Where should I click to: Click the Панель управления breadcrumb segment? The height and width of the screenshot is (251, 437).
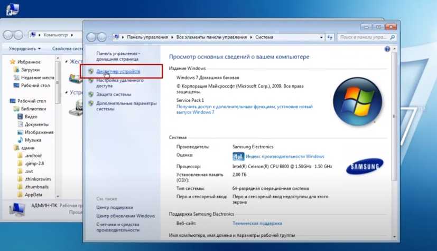click(x=147, y=37)
